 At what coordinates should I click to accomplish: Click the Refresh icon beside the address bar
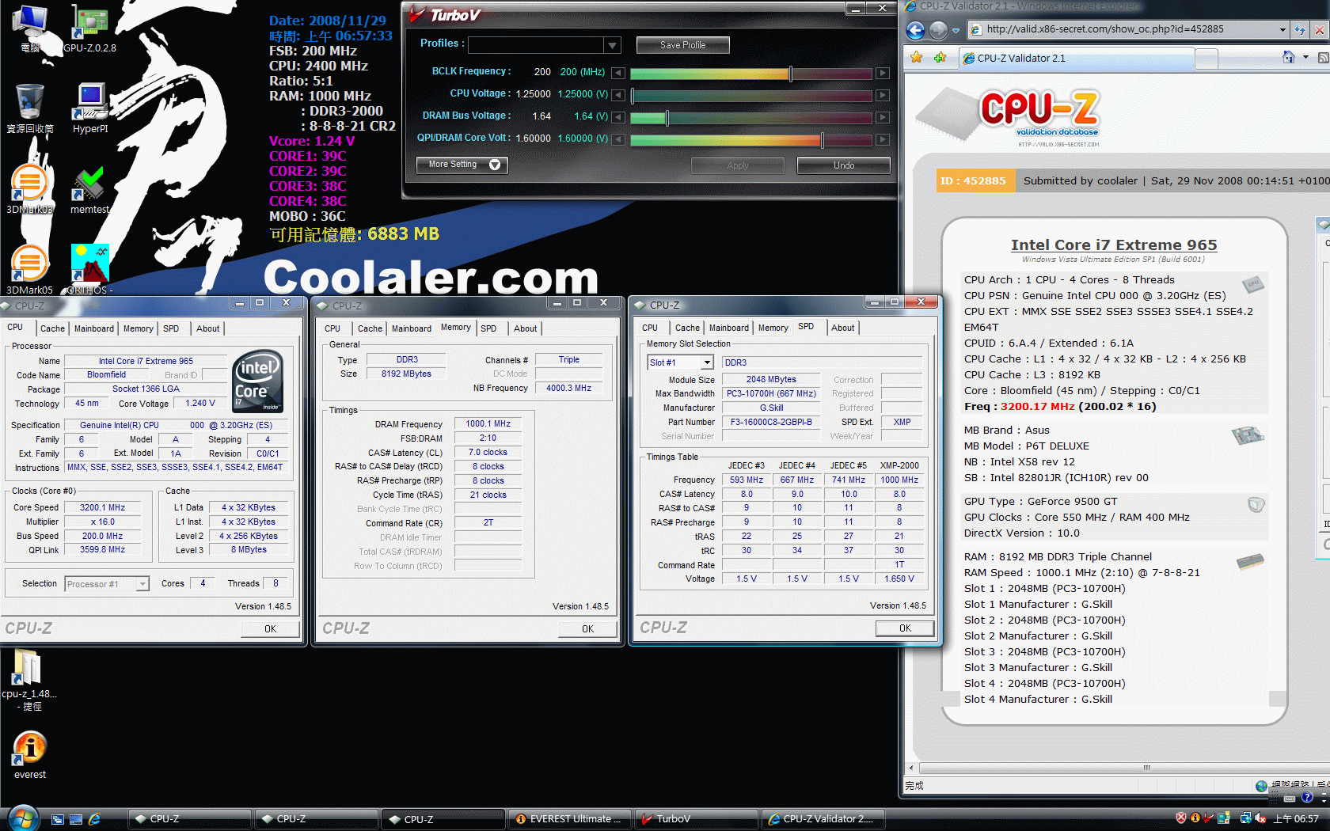[x=1300, y=29]
